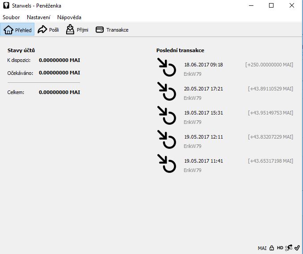Screen dimensions: 303x254
Task: Click ErikW79 label under 20.05.2017 transaction
Action: coord(193,98)
